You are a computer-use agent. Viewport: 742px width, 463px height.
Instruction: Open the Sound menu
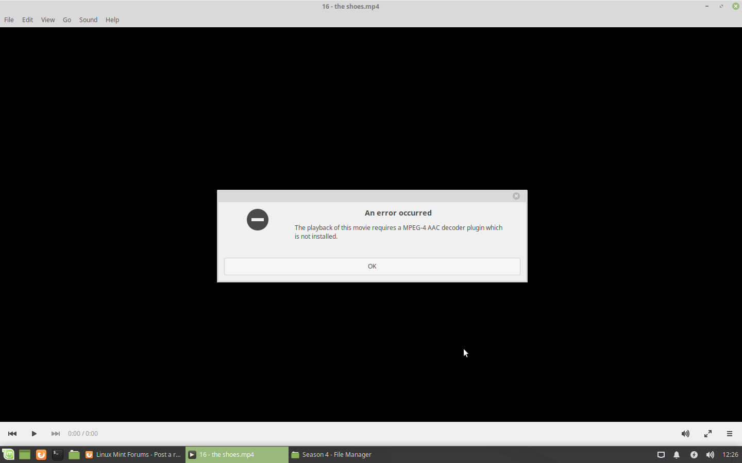(x=88, y=20)
